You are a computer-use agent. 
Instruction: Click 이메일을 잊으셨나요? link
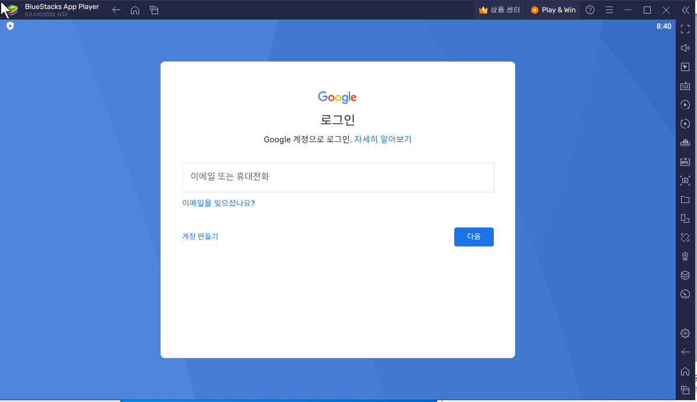pyautogui.click(x=219, y=203)
